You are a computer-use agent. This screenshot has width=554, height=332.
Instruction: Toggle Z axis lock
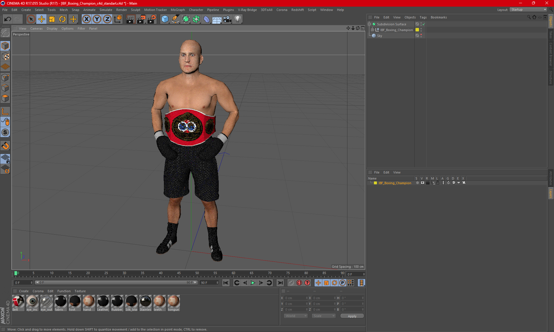click(x=107, y=19)
